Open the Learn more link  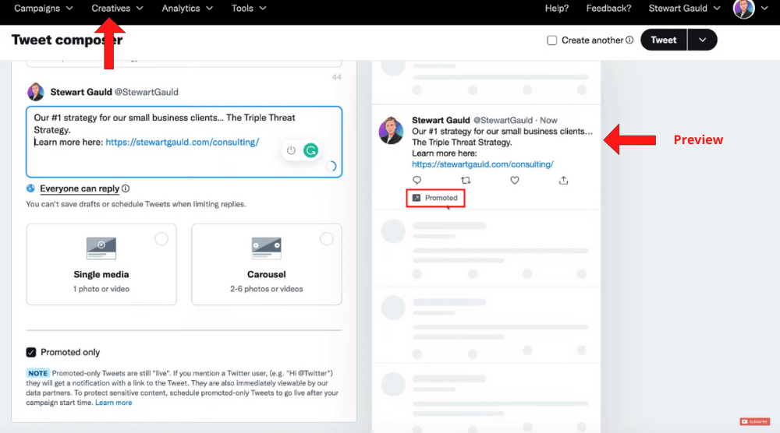pos(113,403)
